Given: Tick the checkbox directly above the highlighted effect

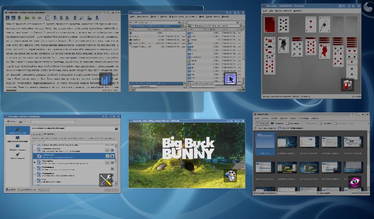Looking at the screenshot, I should [35, 150].
